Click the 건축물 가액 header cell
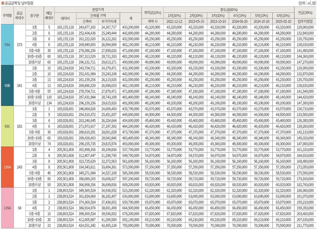317x230 pixels. click(98, 15)
